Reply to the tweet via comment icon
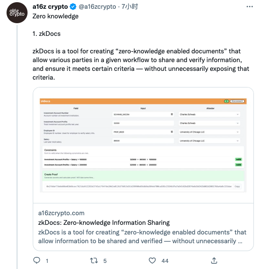This screenshot has height=269, width=260. coord(37,260)
